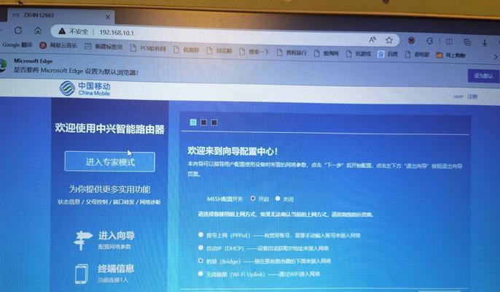Open the PC9软件园 bookmark
Screen dimensions: 500x292
point(148,48)
